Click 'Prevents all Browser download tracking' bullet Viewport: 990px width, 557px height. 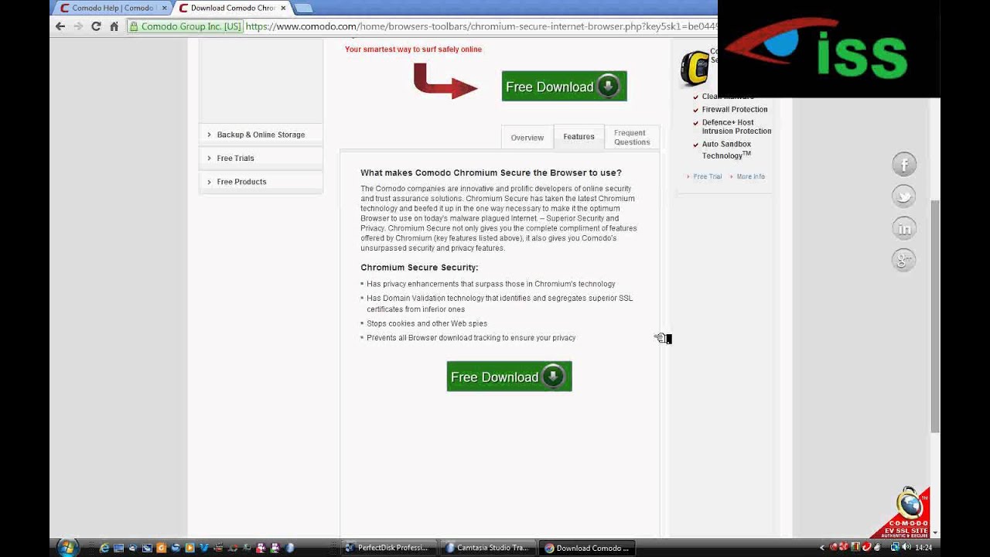pyautogui.click(x=471, y=337)
